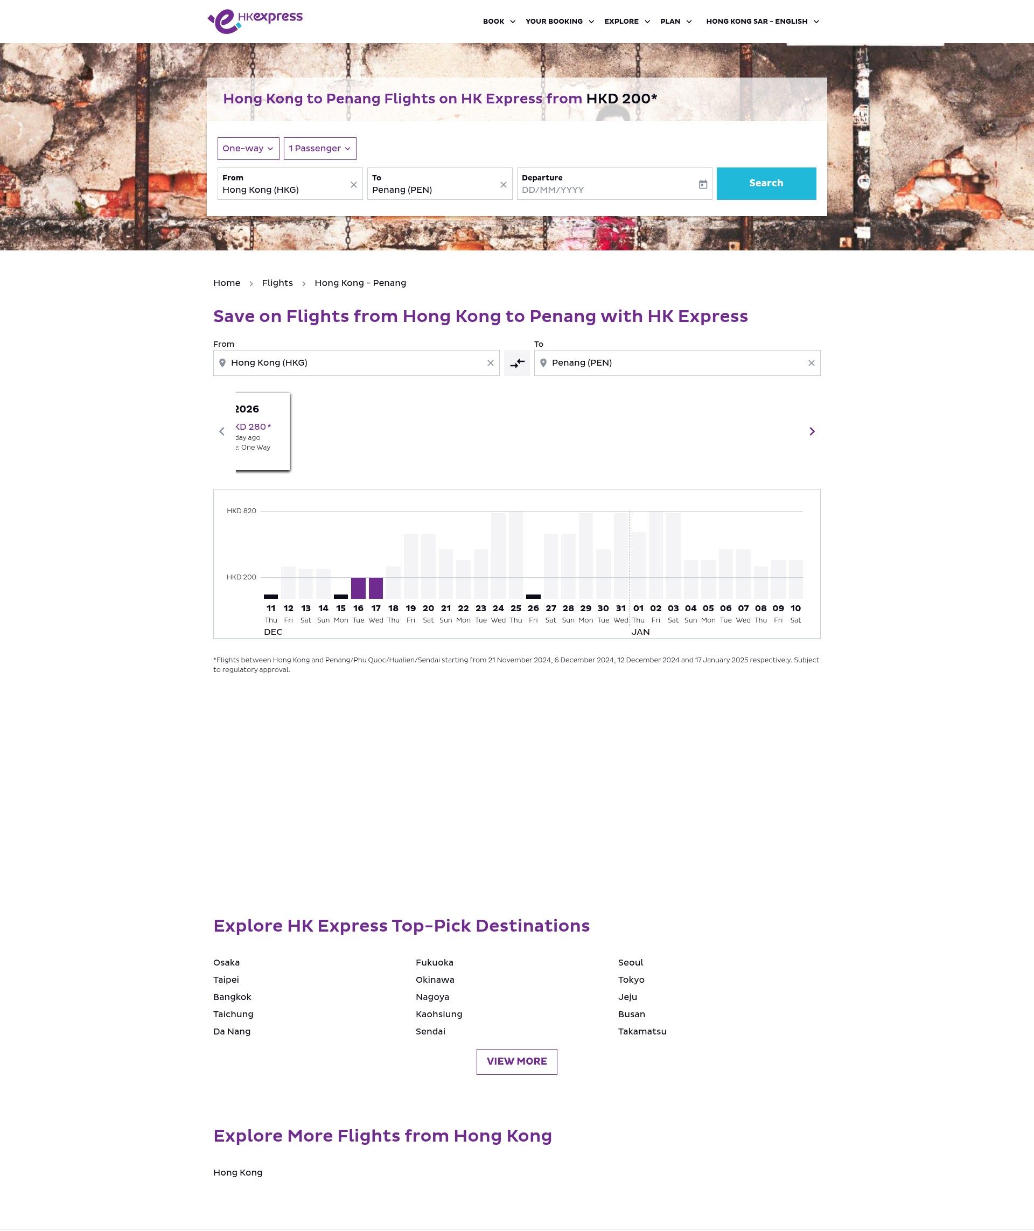Select the purple bar for 17 Wed
Viewport: 1034px width, 1231px height.
pos(376,588)
